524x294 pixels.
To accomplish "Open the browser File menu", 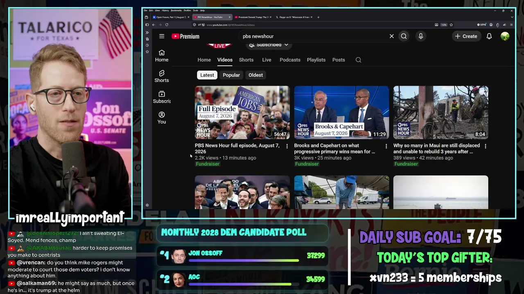I will click(x=145, y=10).
